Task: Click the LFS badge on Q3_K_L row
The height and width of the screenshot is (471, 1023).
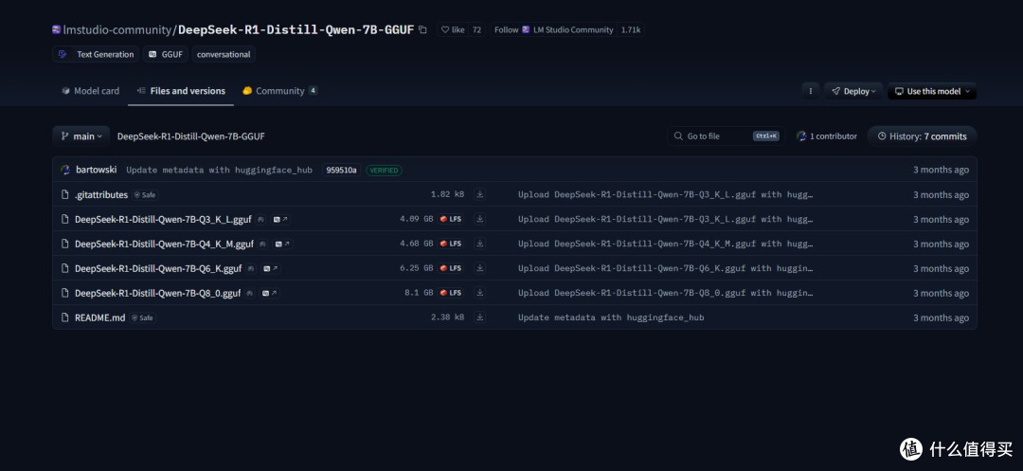Action: [x=451, y=219]
